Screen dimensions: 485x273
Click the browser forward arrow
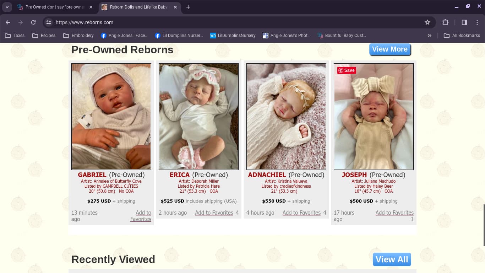pyautogui.click(x=21, y=22)
